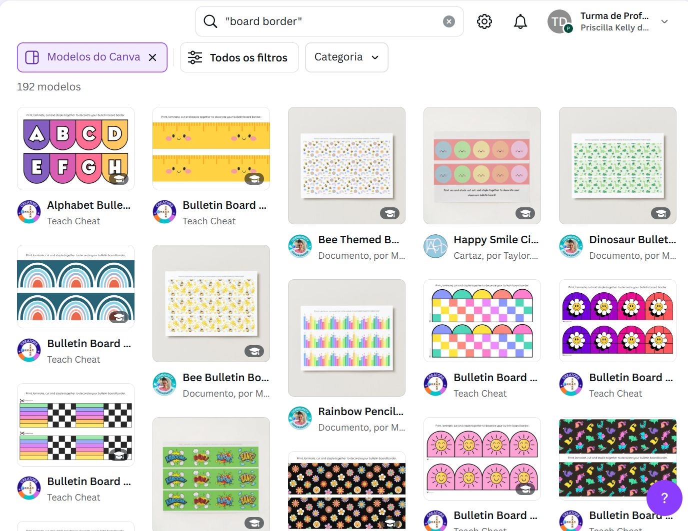Open the purple help question mark button

(664, 498)
